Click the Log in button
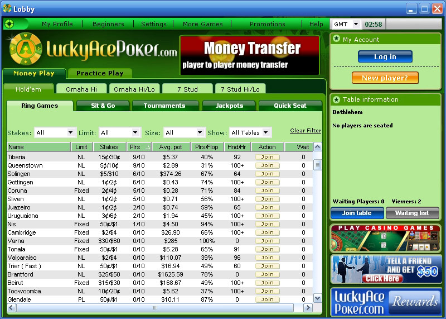This screenshot has width=446, height=319. click(385, 57)
